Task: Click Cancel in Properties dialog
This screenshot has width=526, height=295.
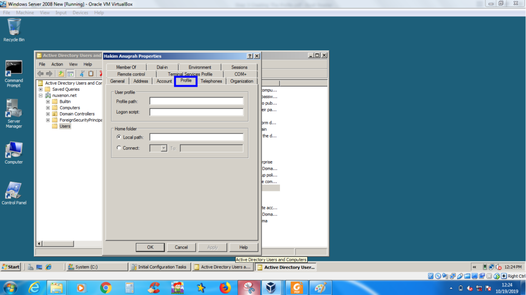Action: 181,247
